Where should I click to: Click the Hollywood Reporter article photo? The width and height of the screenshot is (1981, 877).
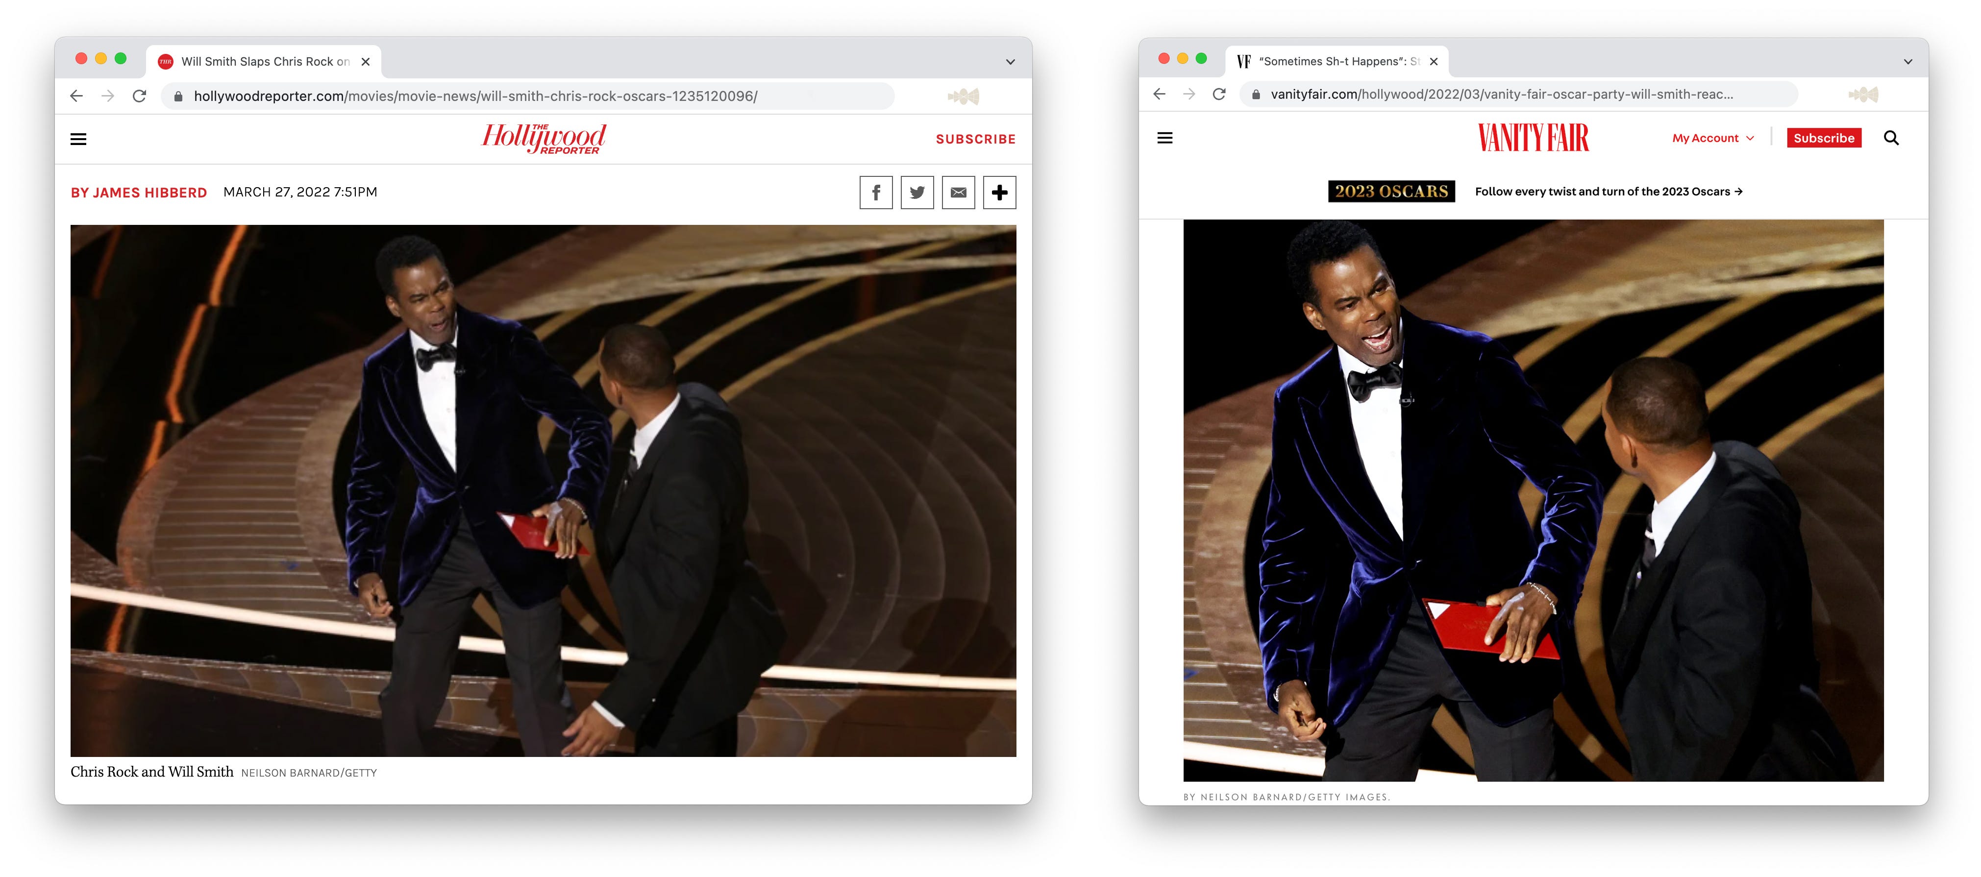[543, 490]
